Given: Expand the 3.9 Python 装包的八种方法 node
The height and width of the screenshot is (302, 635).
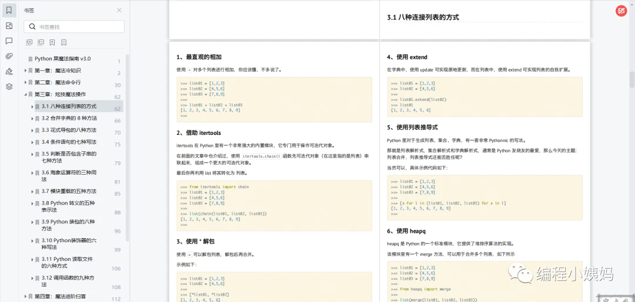Looking at the screenshot, I should [32, 222].
